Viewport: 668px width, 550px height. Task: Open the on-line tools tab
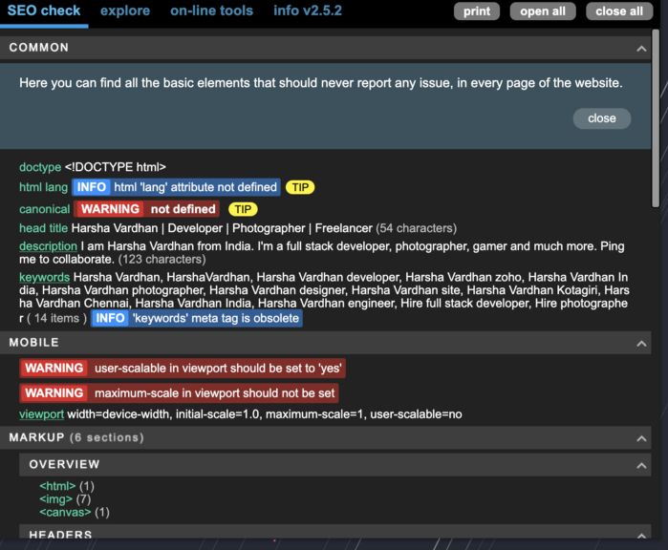click(x=212, y=11)
